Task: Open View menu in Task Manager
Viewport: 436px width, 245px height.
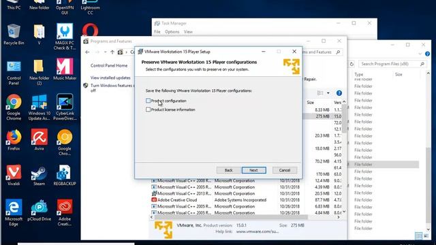Action: pos(188,32)
